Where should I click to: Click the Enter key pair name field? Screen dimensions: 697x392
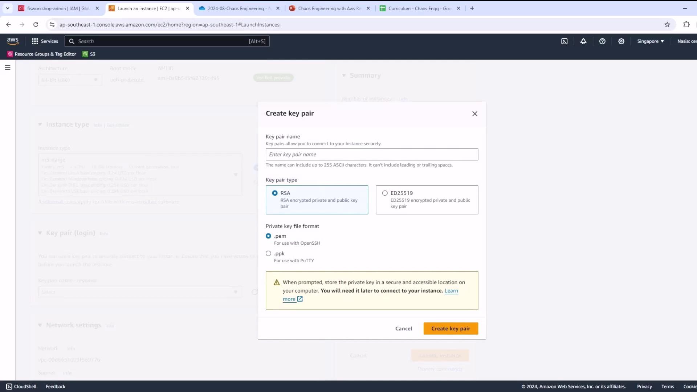371,154
